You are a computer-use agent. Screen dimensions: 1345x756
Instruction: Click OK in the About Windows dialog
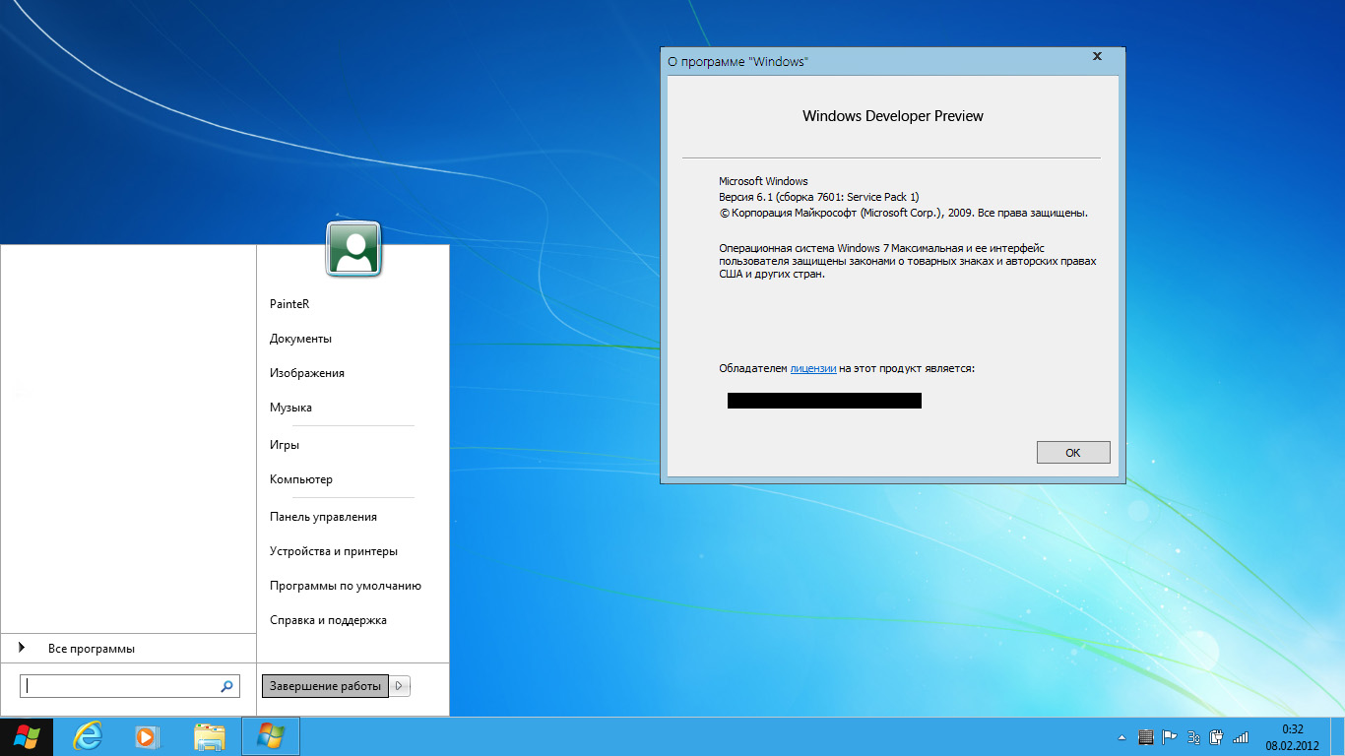pyautogui.click(x=1073, y=453)
